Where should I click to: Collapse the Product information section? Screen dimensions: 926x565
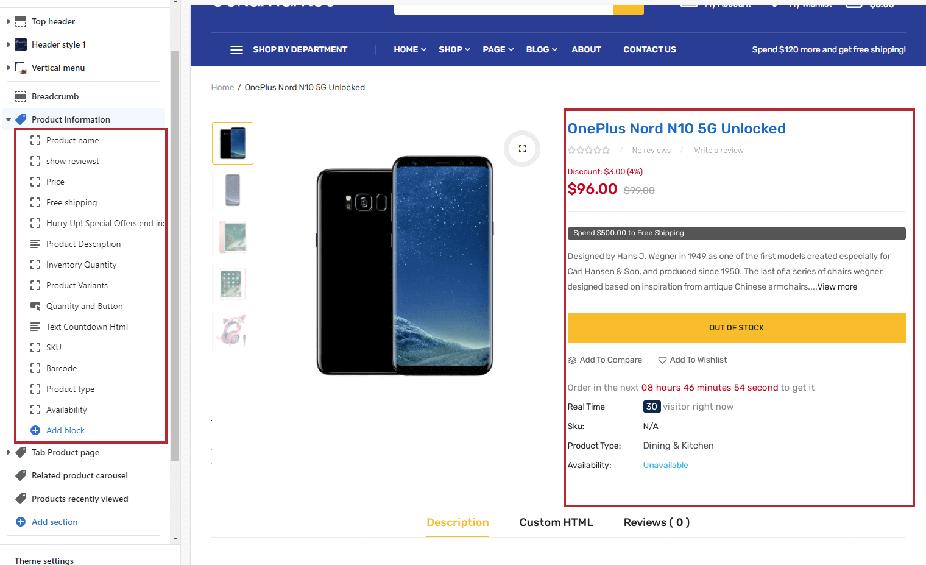(x=9, y=119)
